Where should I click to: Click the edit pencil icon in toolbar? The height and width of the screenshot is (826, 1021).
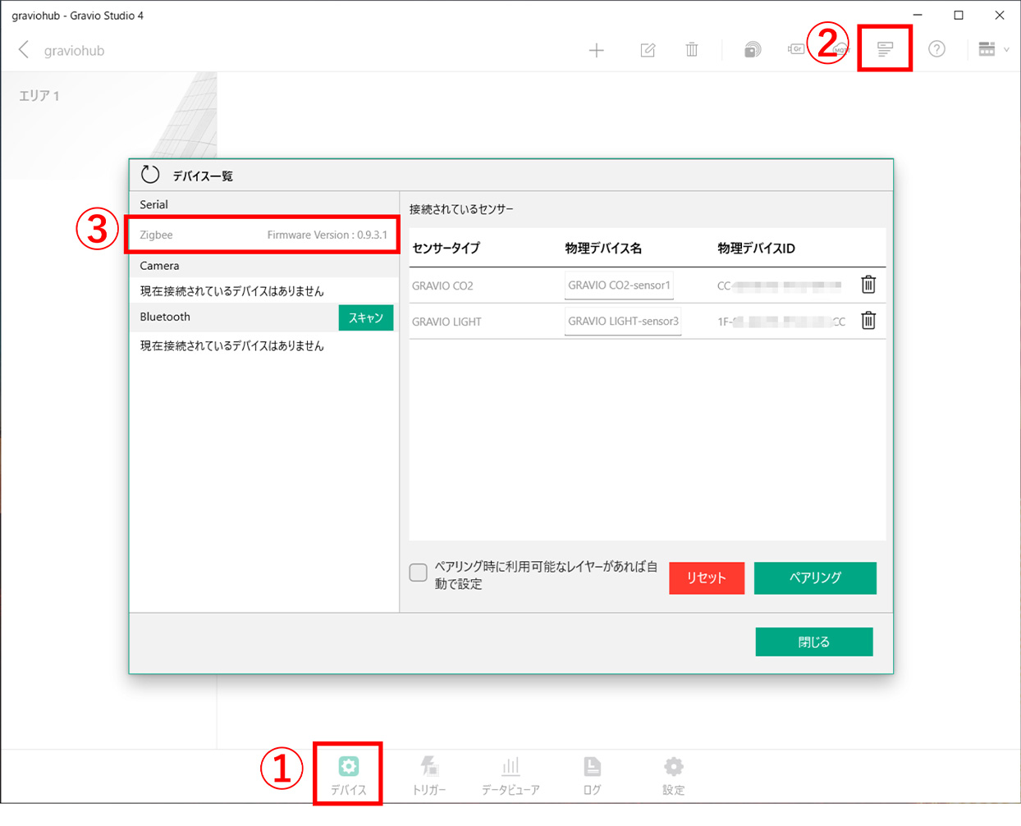[648, 51]
